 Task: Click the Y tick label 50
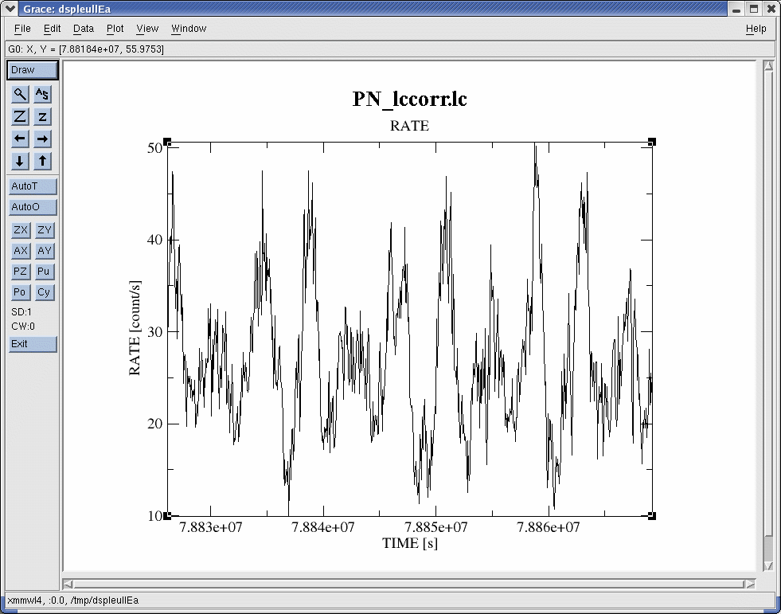(154, 148)
